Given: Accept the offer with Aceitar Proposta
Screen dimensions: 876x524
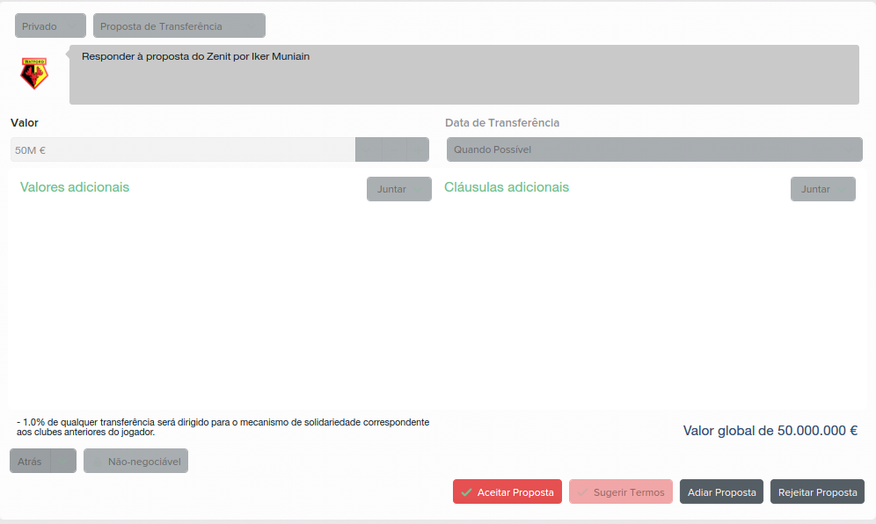Looking at the screenshot, I should [x=507, y=491].
